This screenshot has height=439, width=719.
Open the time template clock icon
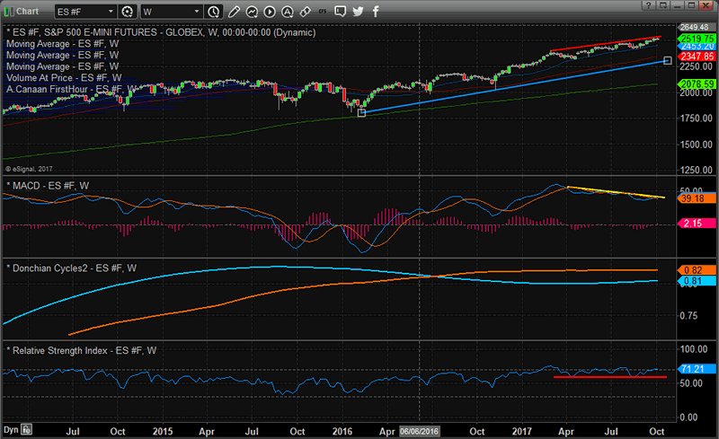pyautogui.click(x=213, y=12)
